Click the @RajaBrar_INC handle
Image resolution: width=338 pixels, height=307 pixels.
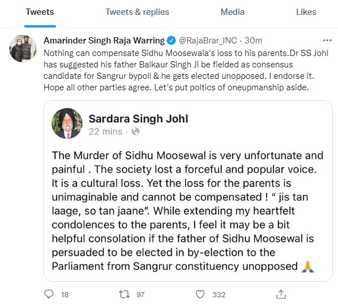point(208,41)
